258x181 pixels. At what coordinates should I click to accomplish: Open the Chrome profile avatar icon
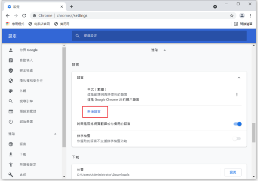pos(242,15)
